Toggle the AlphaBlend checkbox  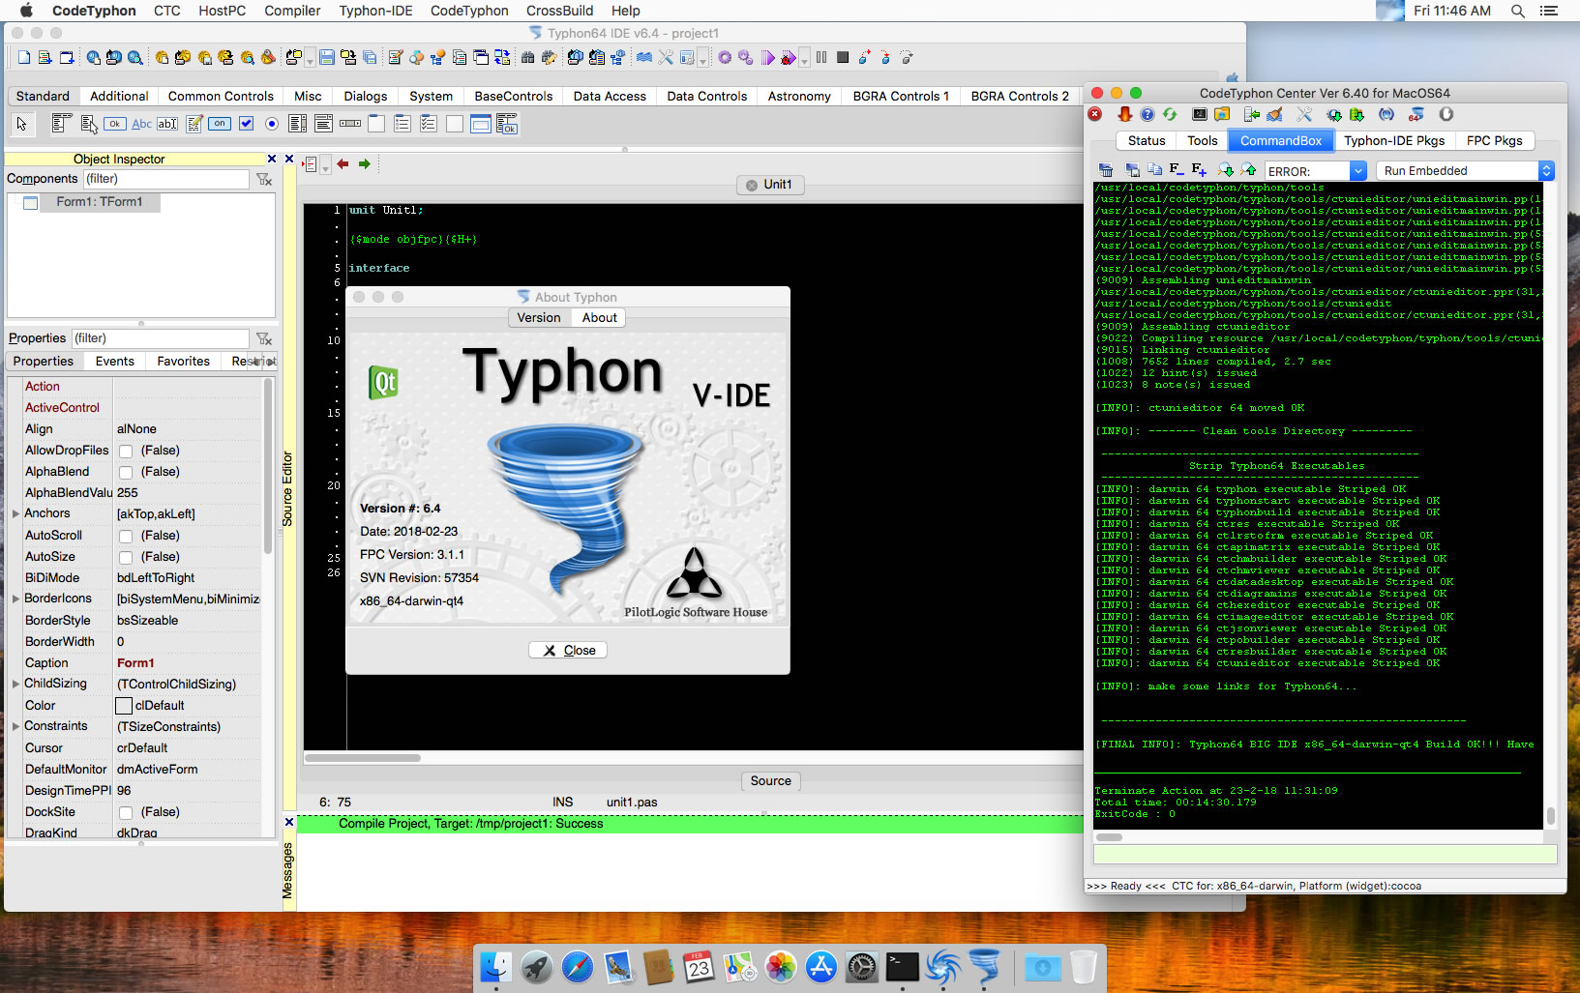point(126,472)
